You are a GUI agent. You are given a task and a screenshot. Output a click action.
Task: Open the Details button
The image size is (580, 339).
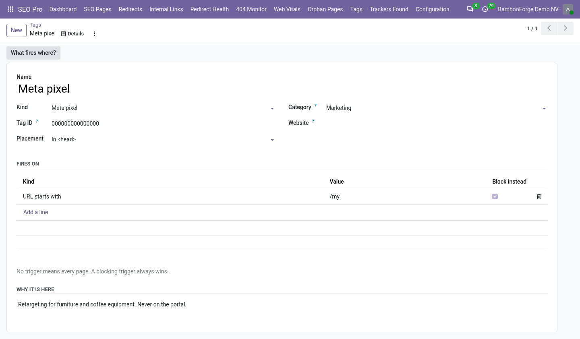click(72, 34)
